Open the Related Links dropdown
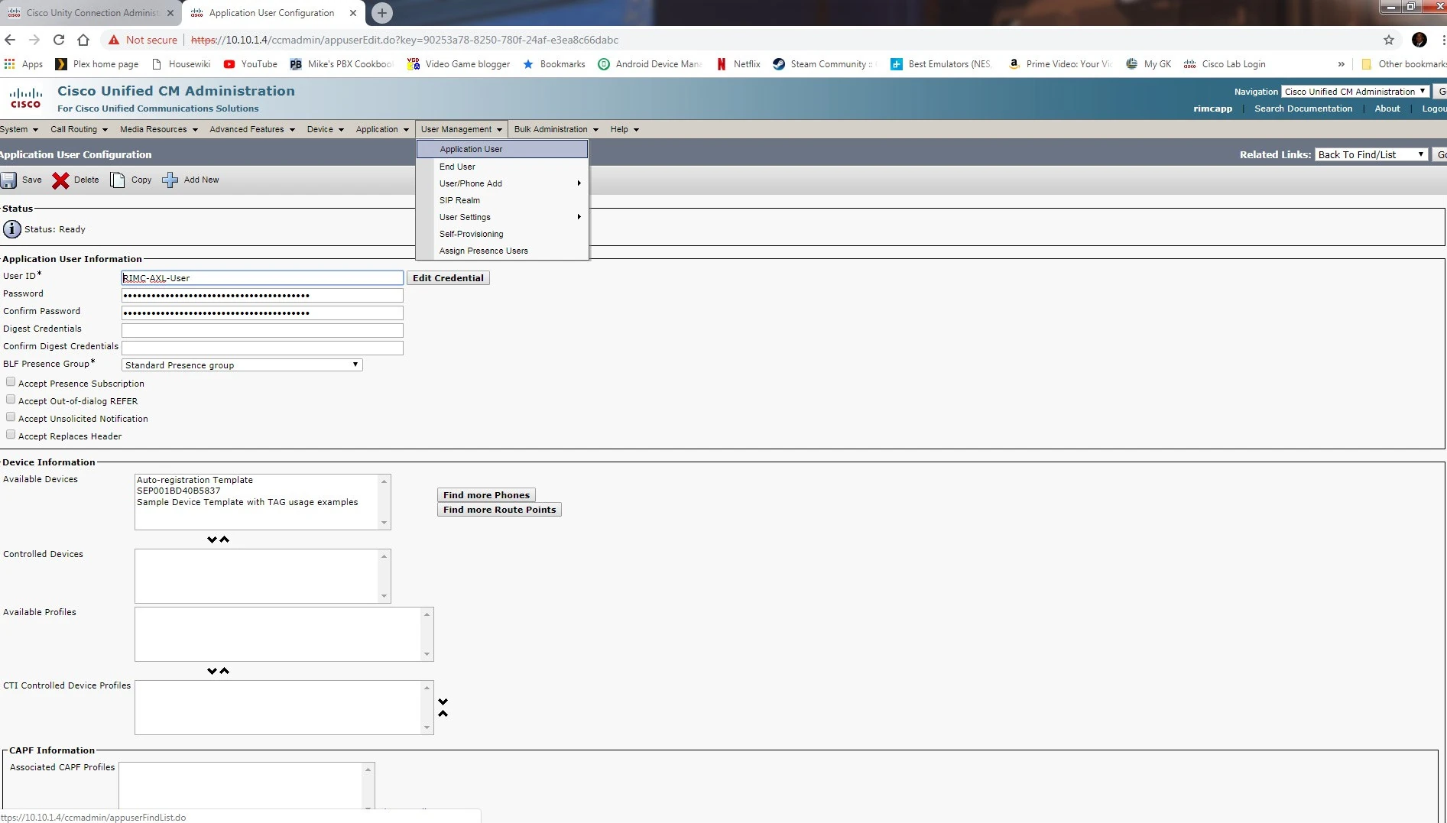Screen dimensions: 1447x823 point(1371,154)
